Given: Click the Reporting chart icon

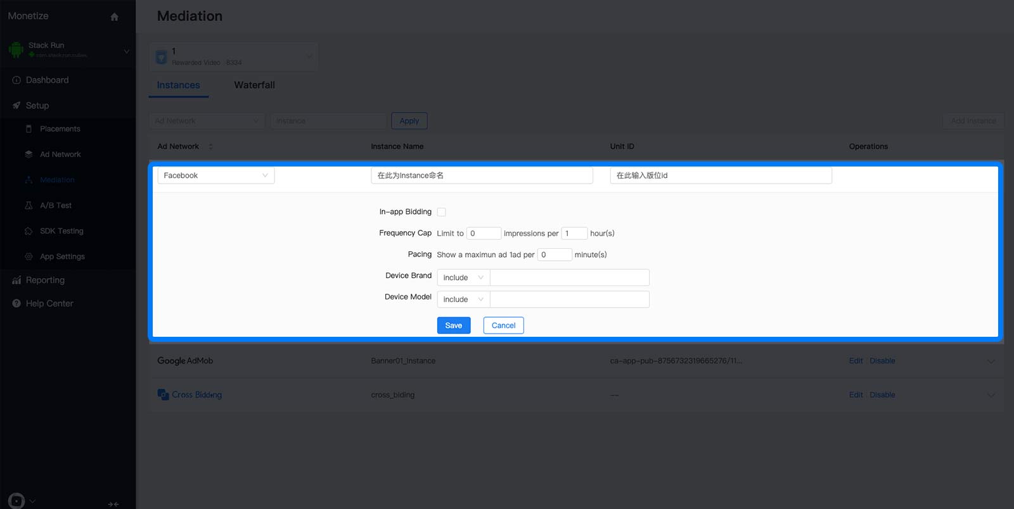Looking at the screenshot, I should (16, 280).
